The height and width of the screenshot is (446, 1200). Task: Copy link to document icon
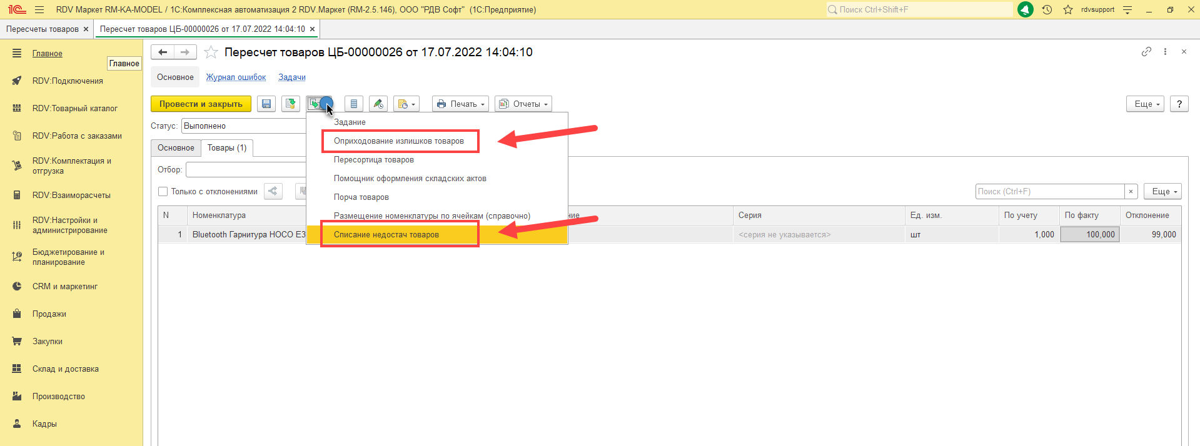point(1146,52)
